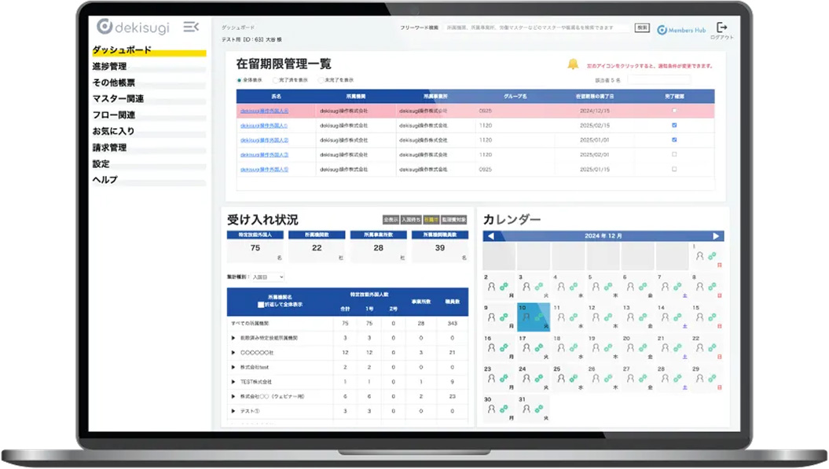This screenshot has height=469, width=829.
Task: Expand the TEST株式会社 row
Action: click(232, 382)
